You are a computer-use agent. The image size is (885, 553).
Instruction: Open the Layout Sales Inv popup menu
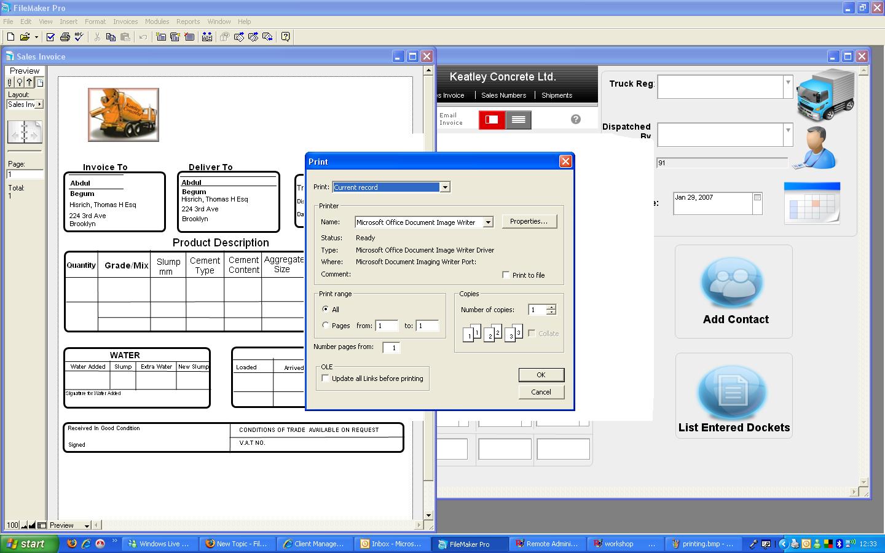click(x=25, y=104)
